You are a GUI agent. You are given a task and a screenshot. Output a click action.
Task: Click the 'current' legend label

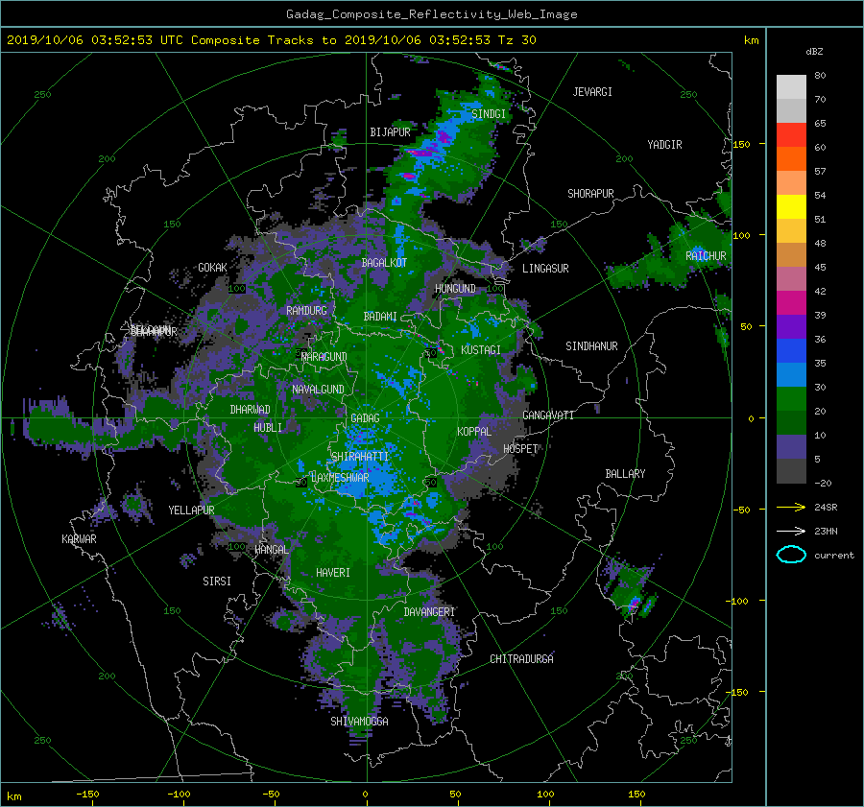(x=833, y=556)
